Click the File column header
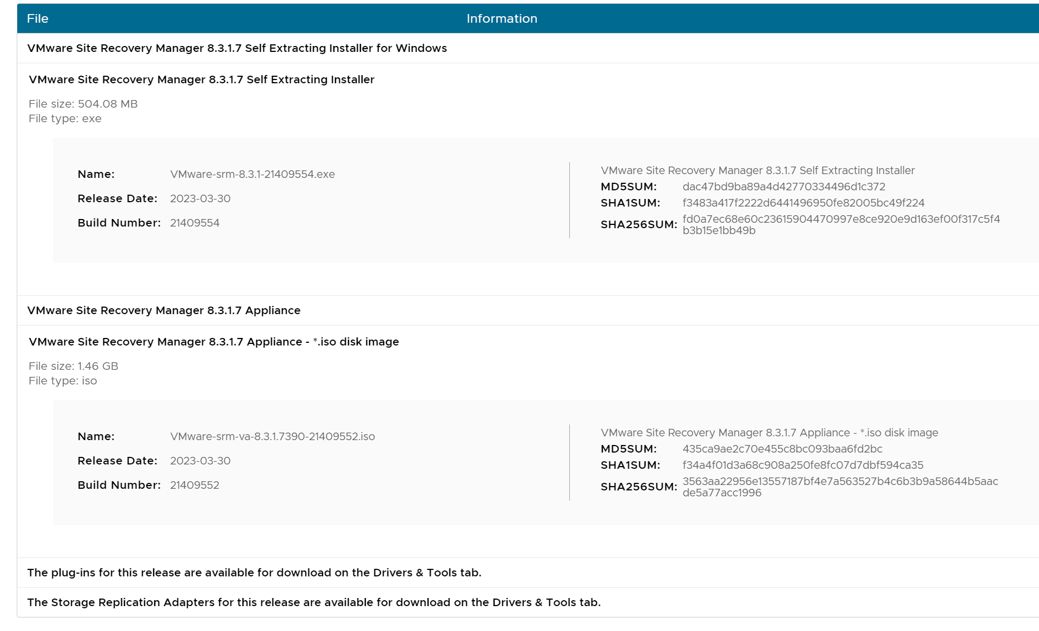 point(37,18)
